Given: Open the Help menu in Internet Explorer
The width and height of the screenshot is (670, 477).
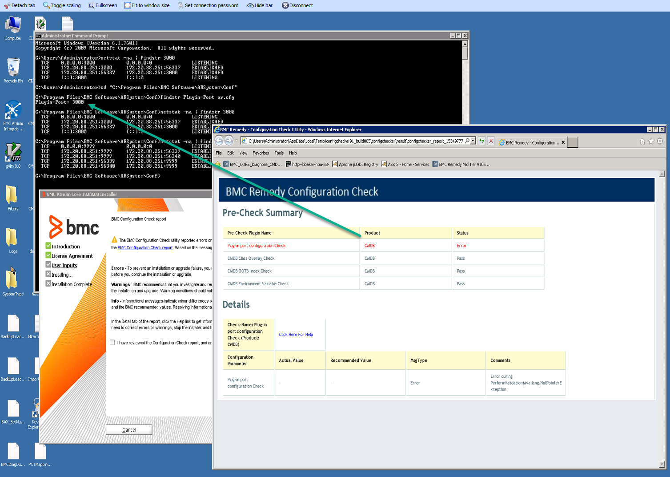Looking at the screenshot, I should 293,153.
